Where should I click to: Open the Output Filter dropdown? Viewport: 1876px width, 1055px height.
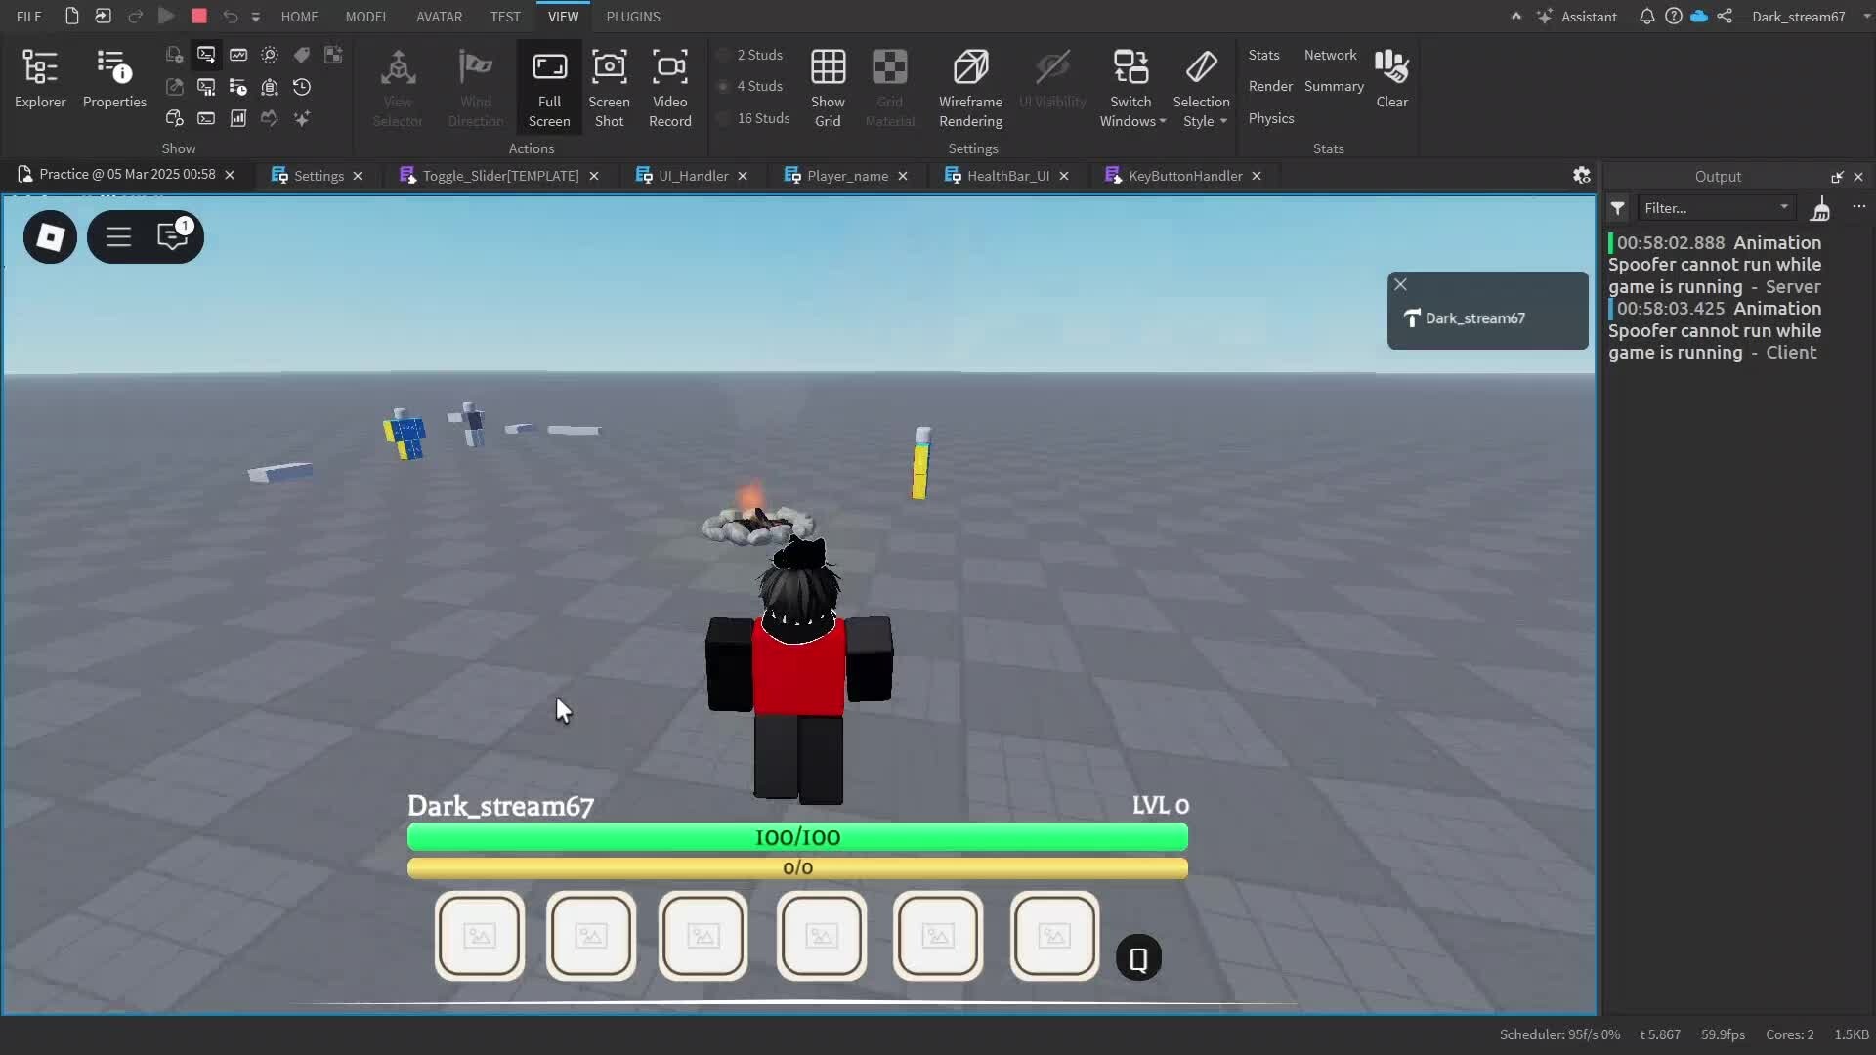point(1783,207)
